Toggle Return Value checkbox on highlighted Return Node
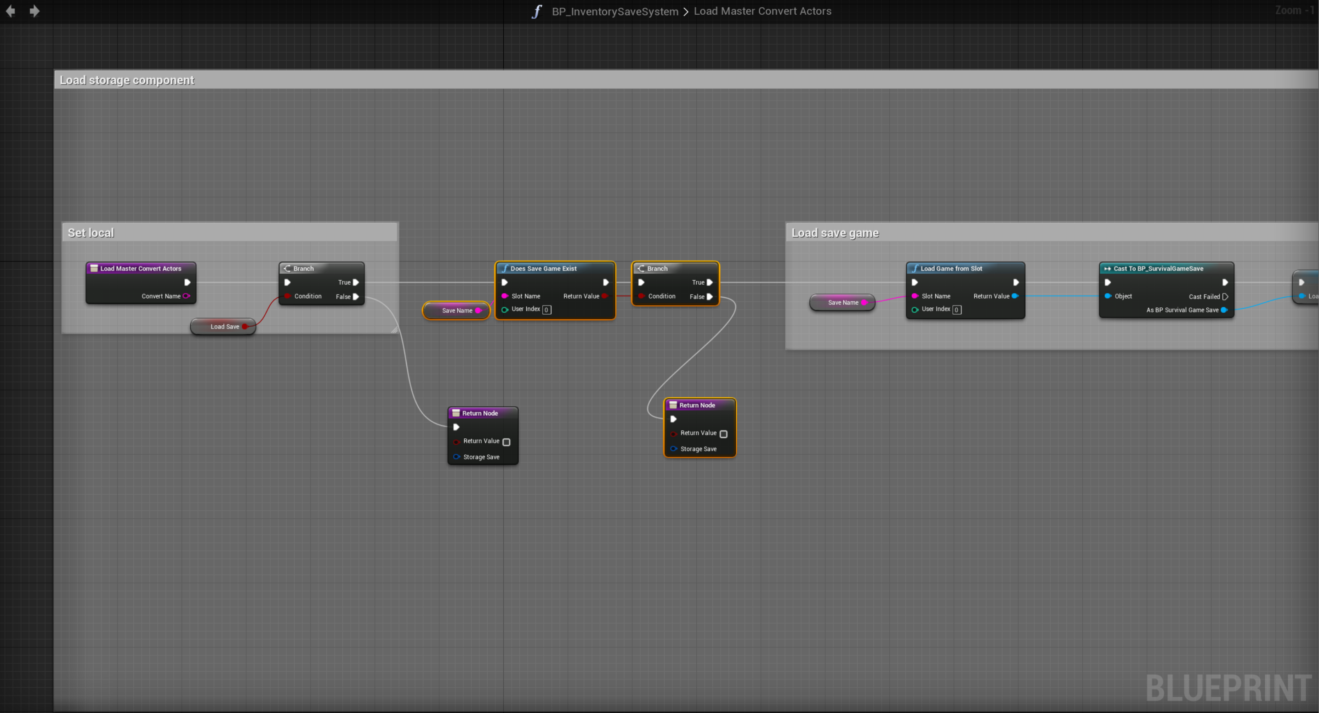 coord(723,434)
